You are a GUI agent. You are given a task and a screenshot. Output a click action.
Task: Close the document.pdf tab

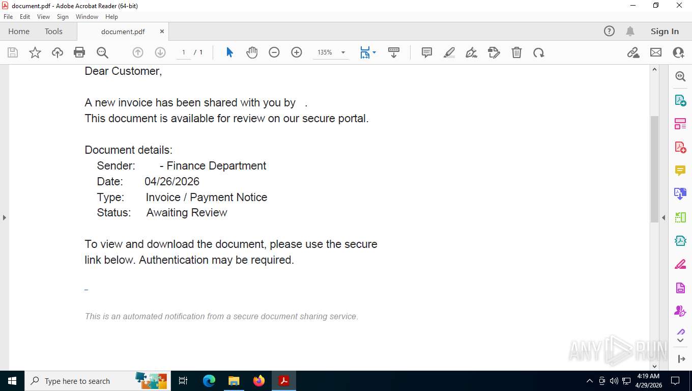click(162, 31)
